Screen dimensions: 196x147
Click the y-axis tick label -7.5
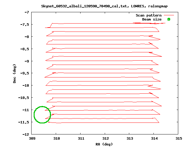[24, 24]
